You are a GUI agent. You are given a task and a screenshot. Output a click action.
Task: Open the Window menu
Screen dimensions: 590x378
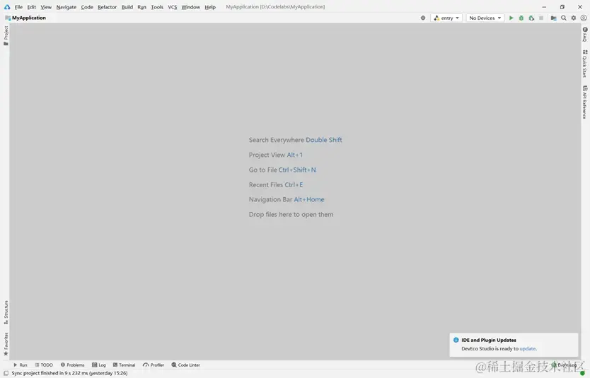coord(191,7)
